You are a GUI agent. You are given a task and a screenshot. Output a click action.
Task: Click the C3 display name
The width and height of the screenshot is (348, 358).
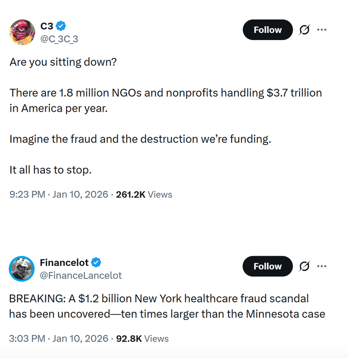[x=46, y=26]
